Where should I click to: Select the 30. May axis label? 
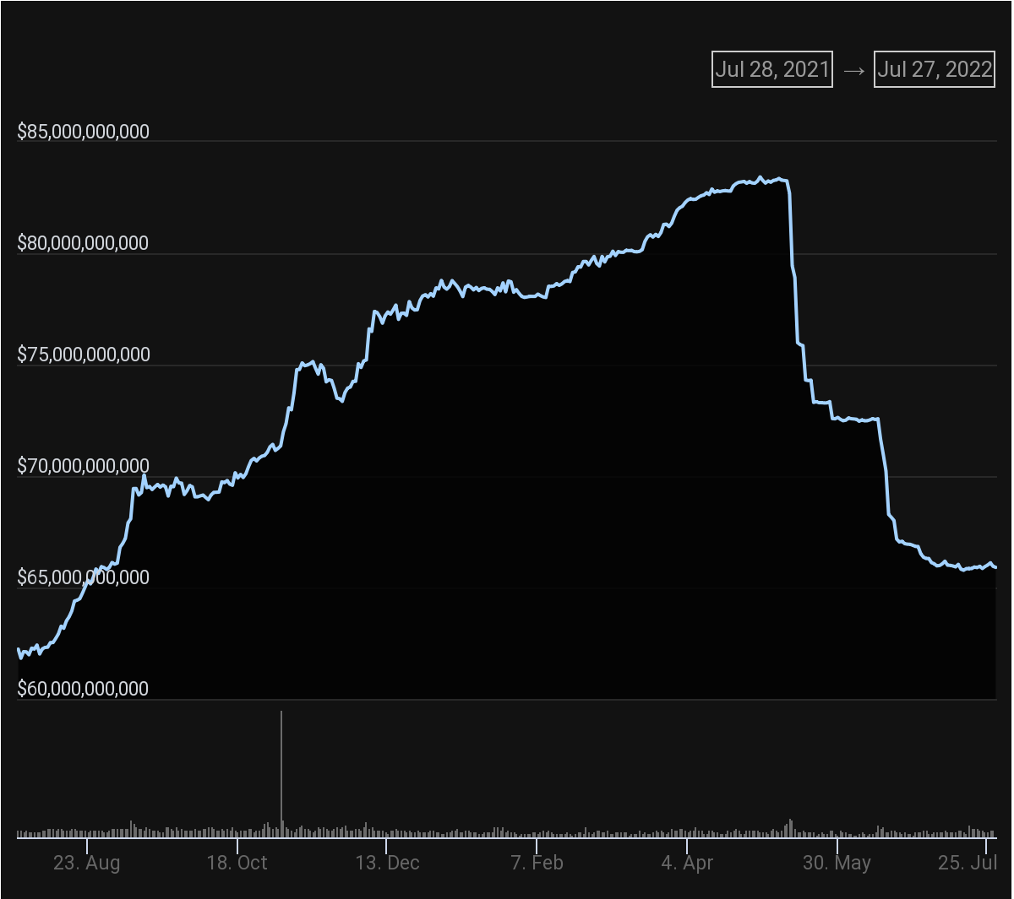pyautogui.click(x=838, y=864)
